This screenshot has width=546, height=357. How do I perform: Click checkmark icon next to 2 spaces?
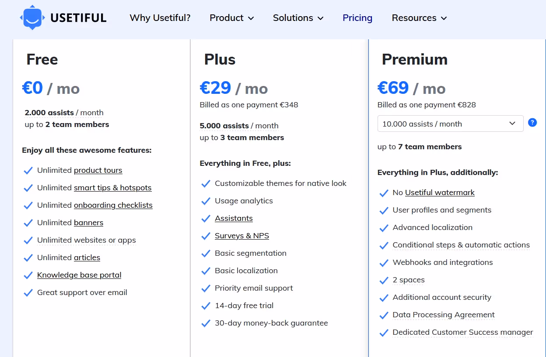point(384,280)
